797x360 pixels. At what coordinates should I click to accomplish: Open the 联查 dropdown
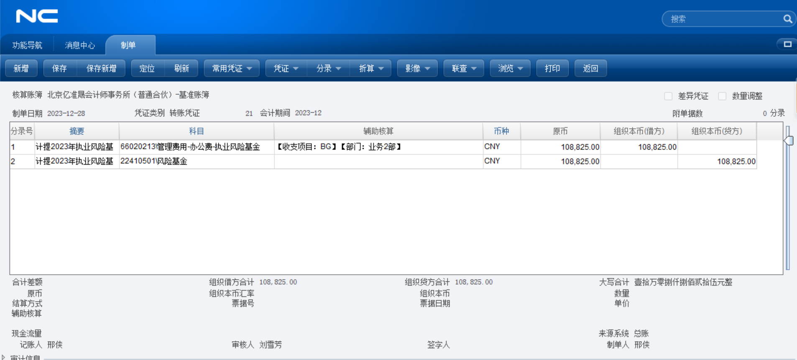[464, 68]
